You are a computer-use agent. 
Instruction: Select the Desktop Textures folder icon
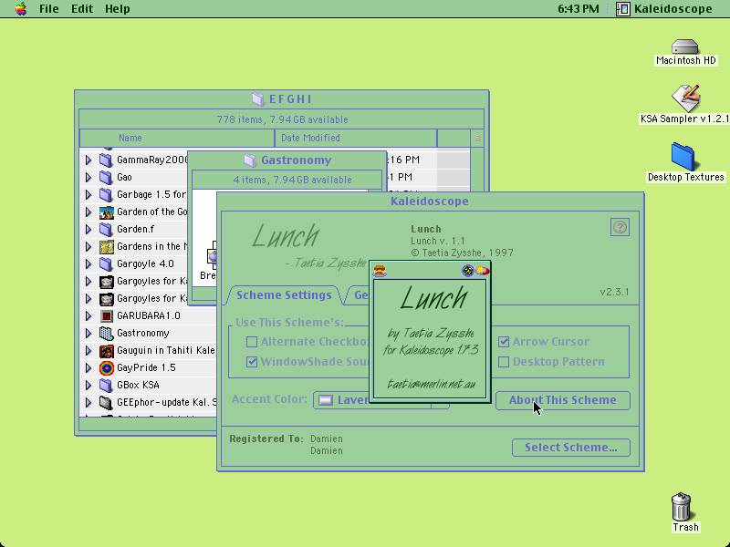[683, 157]
